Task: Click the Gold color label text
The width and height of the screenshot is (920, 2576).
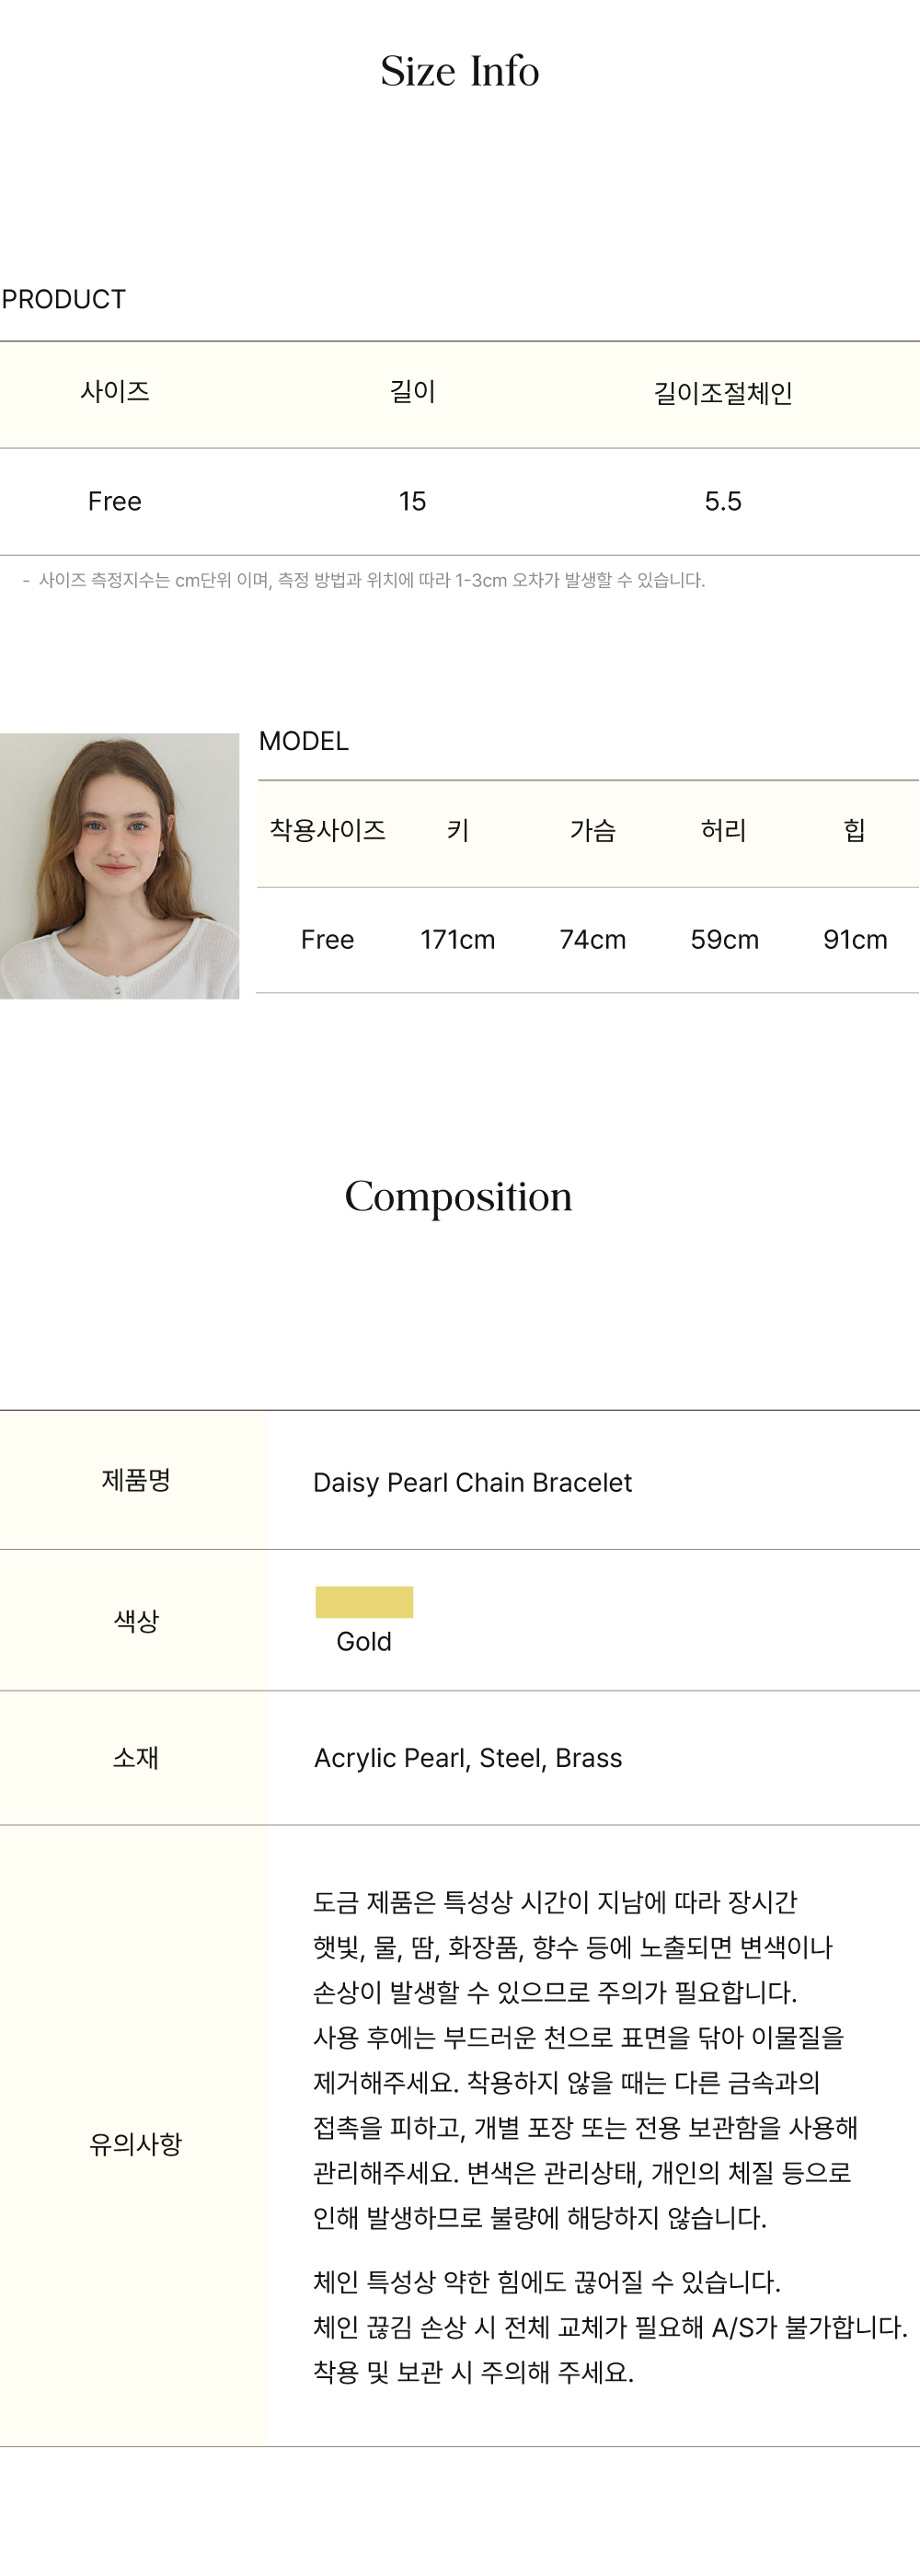Action: (364, 1641)
